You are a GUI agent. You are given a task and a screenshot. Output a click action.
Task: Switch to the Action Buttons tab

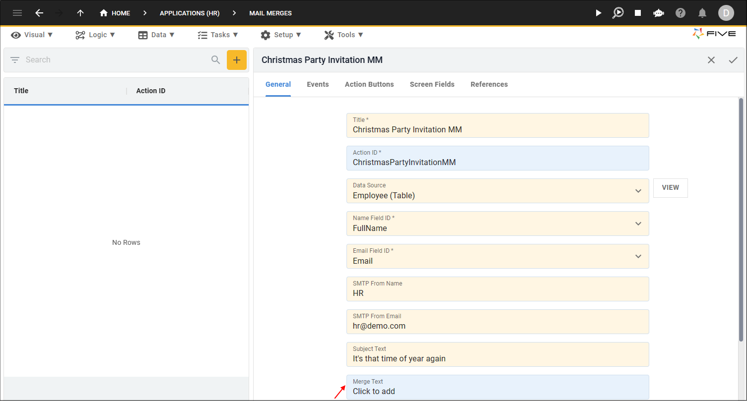click(369, 84)
